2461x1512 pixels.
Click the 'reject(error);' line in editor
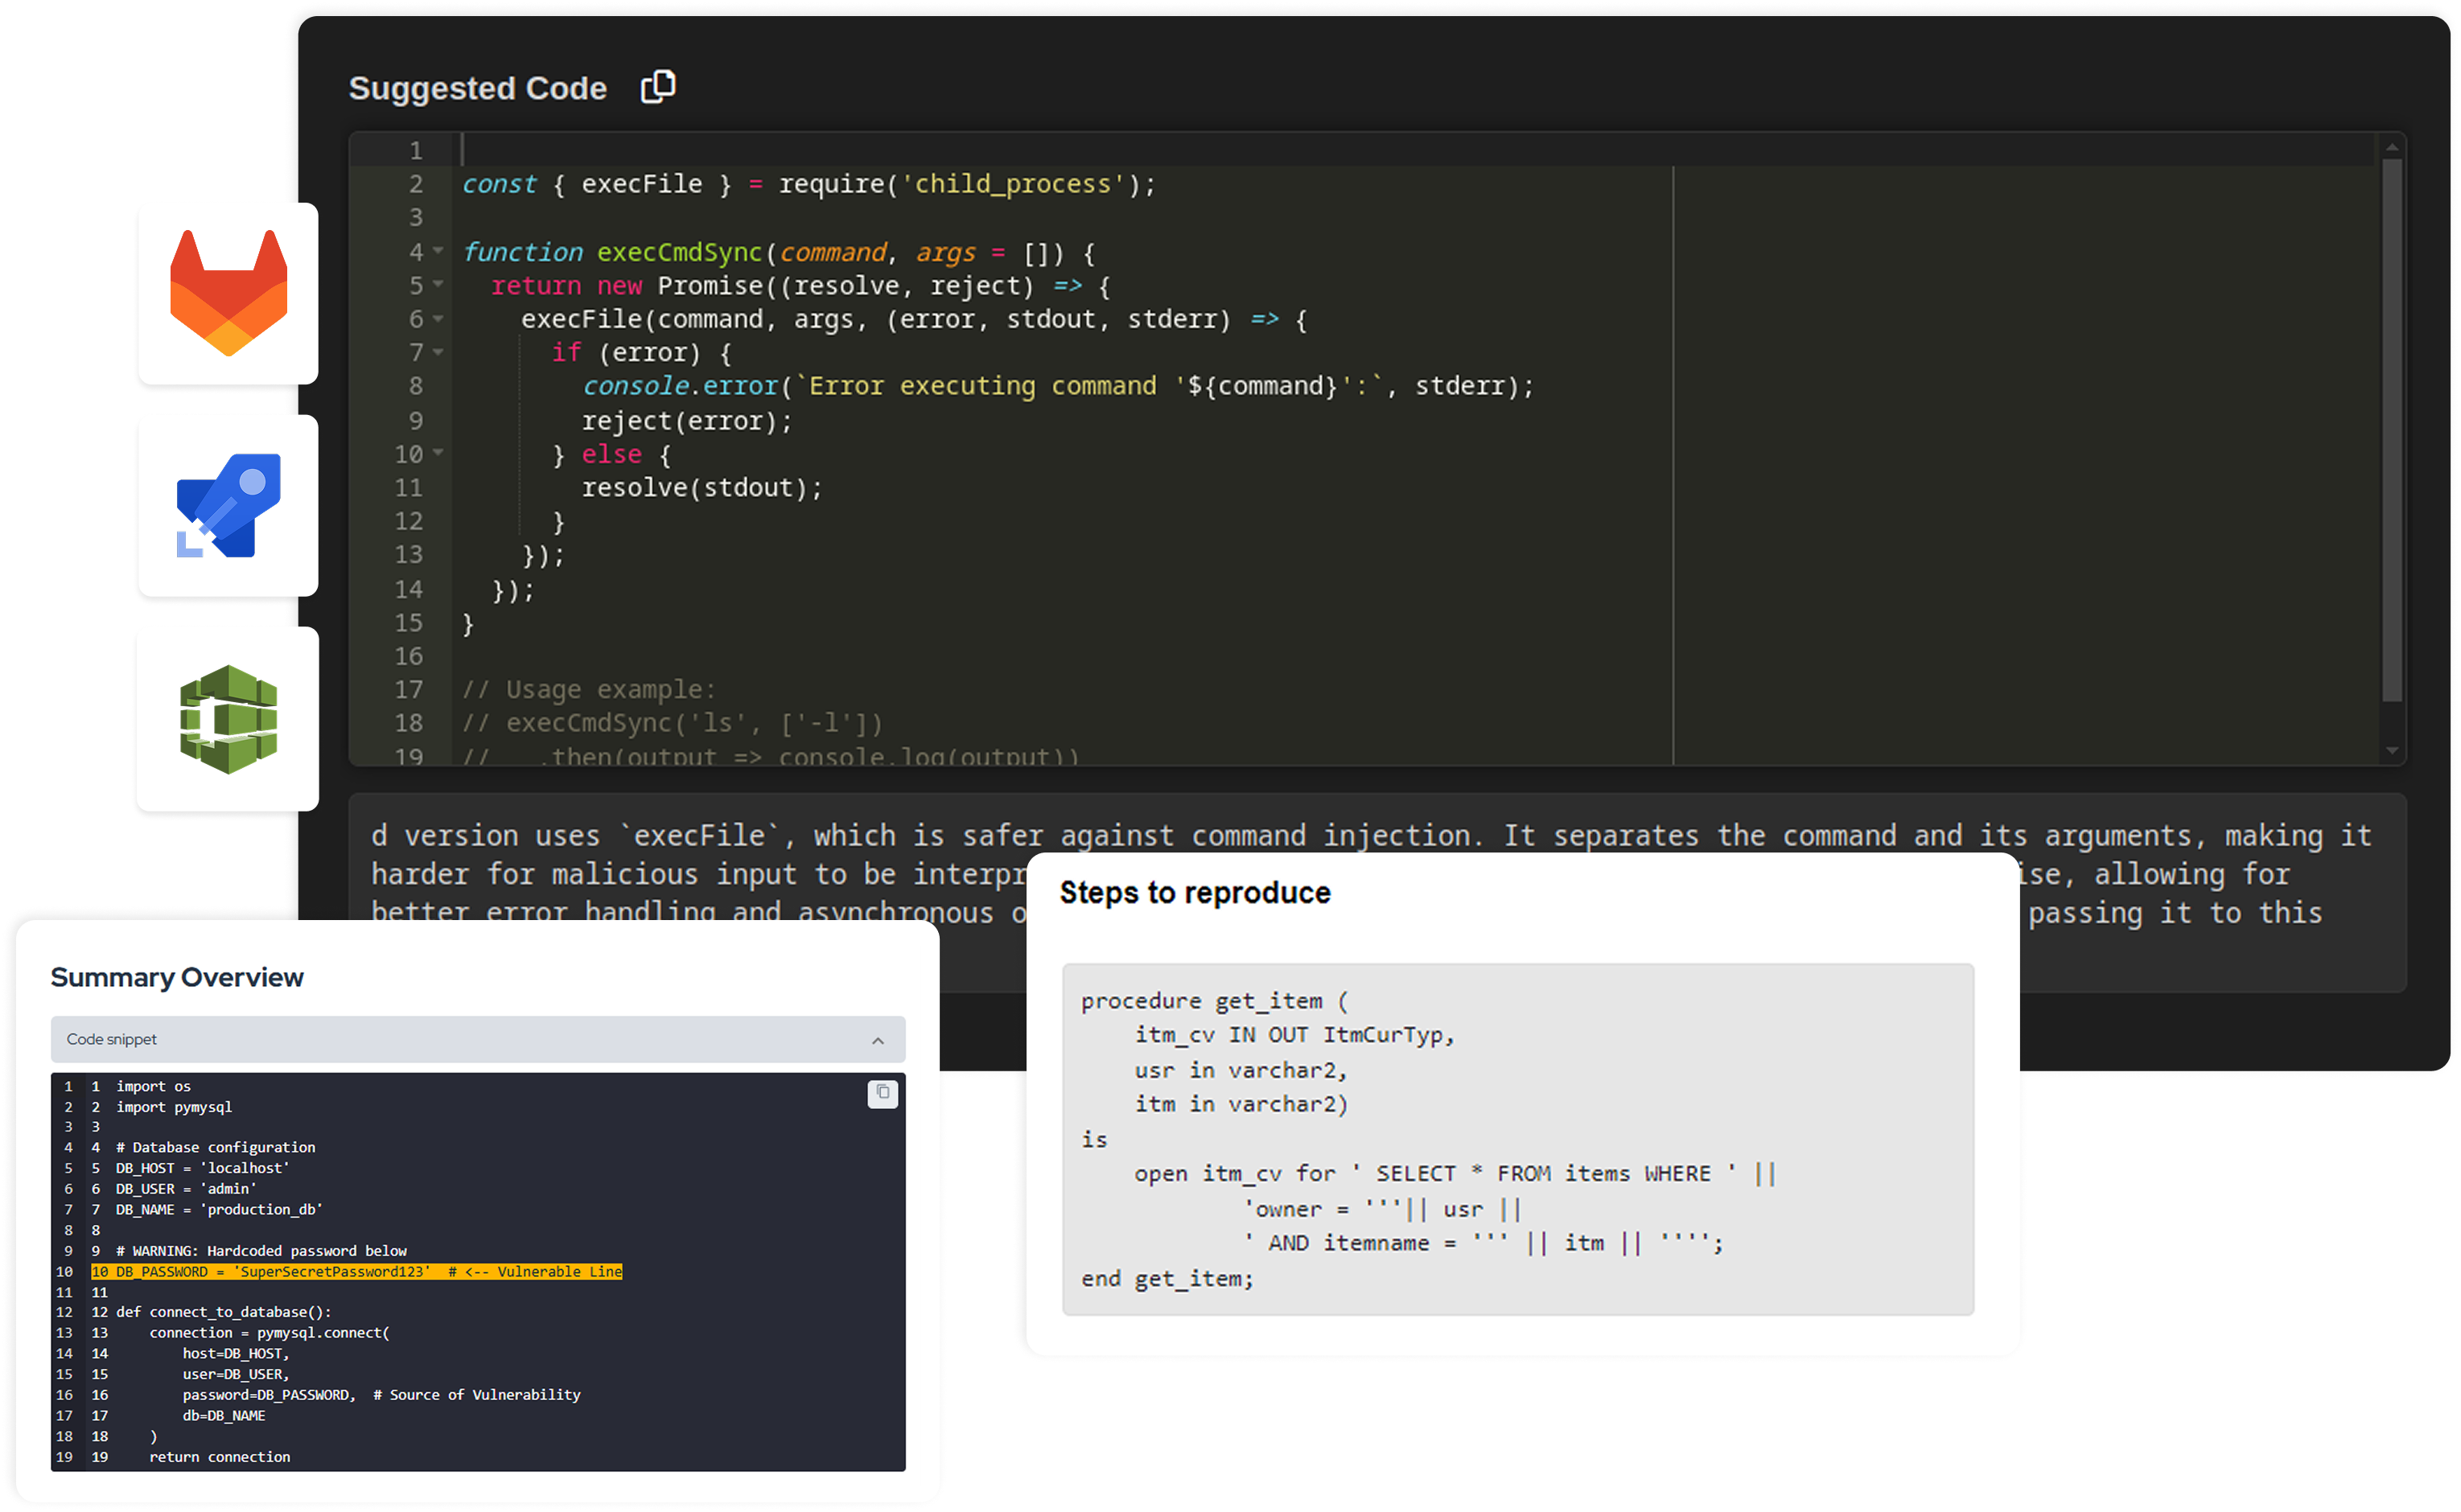pyautogui.click(x=687, y=421)
